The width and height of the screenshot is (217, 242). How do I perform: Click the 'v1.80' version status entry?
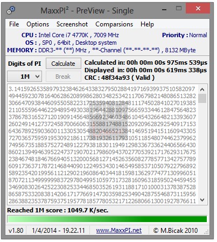coord(16,231)
